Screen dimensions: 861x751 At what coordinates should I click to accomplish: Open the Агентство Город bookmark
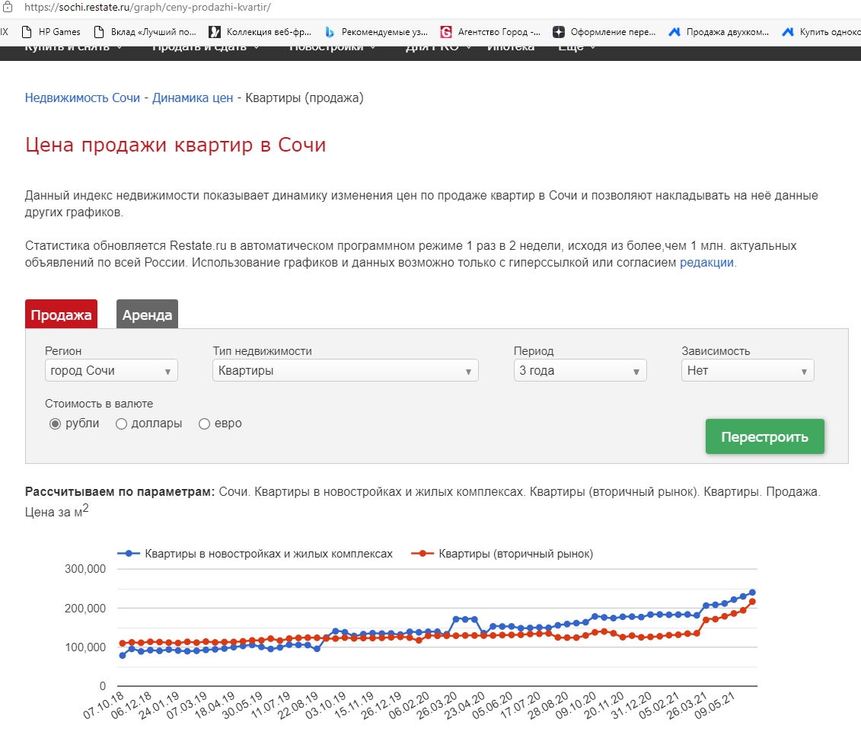pyautogui.click(x=491, y=32)
